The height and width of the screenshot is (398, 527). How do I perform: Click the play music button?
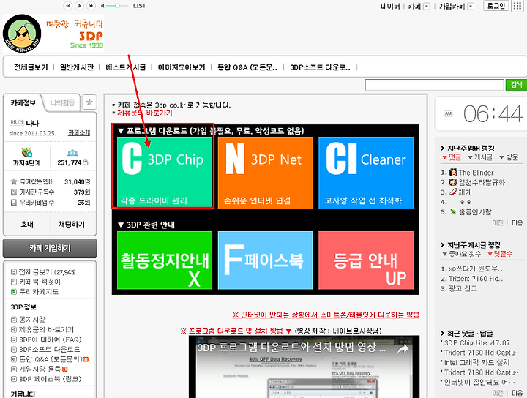pos(79,6)
